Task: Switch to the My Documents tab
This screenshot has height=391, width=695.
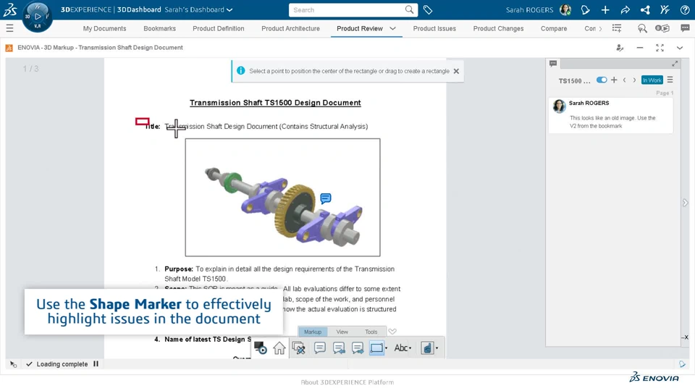Action: pyautogui.click(x=104, y=28)
